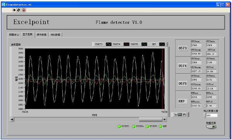Toggle the REF green LED indicator
232x140 pixels.
(160, 127)
